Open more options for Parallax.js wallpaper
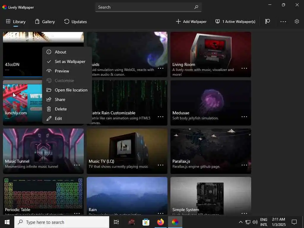The image size is (304, 228). pos(244,165)
